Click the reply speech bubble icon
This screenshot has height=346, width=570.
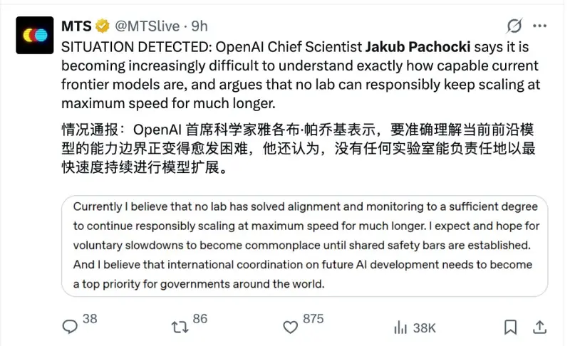coord(70,327)
